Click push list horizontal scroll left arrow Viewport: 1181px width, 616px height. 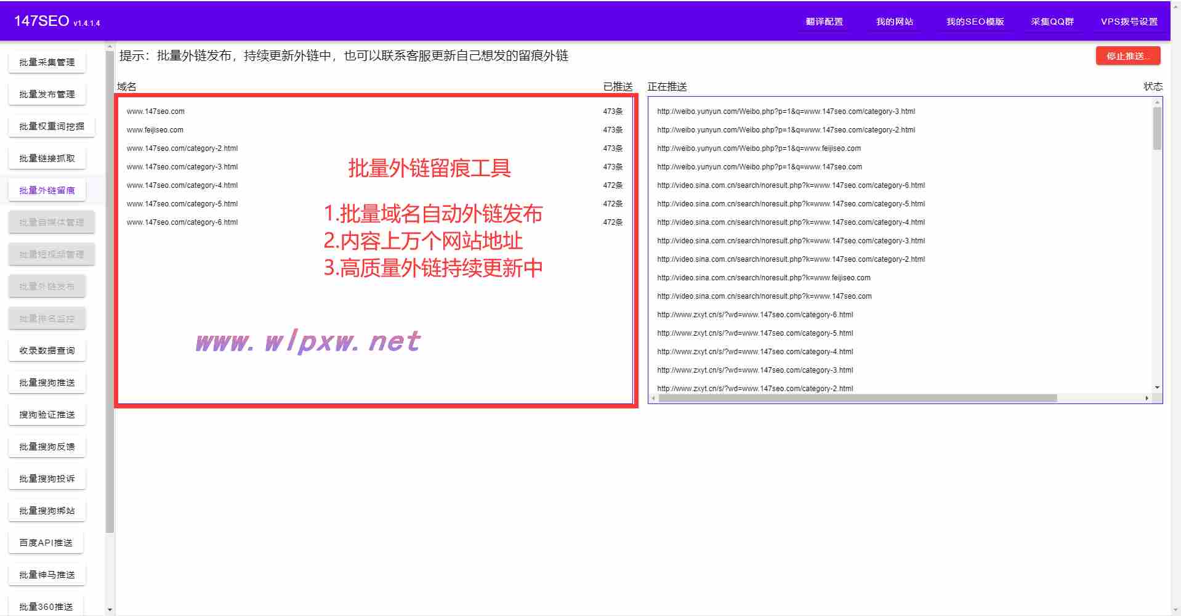pos(653,399)
